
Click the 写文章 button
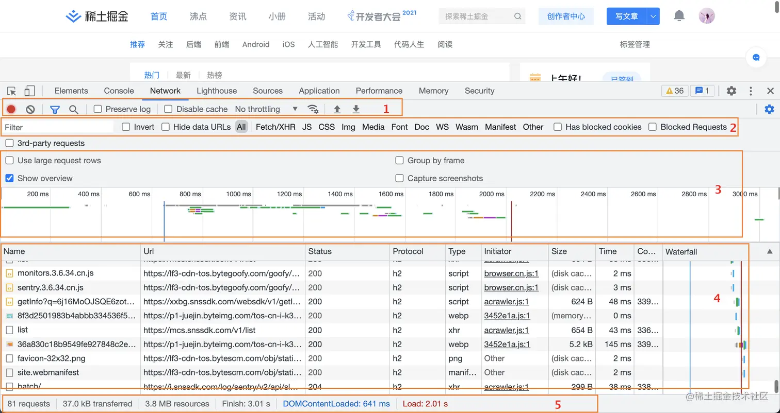click(x=627, y=16)
